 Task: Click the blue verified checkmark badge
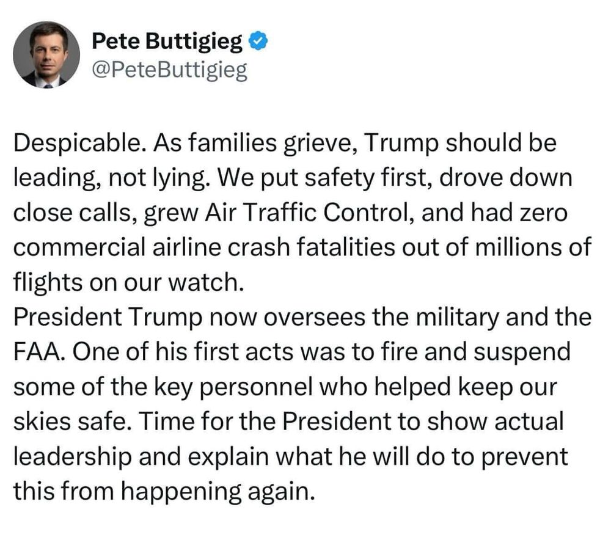(x=258, y=41)
